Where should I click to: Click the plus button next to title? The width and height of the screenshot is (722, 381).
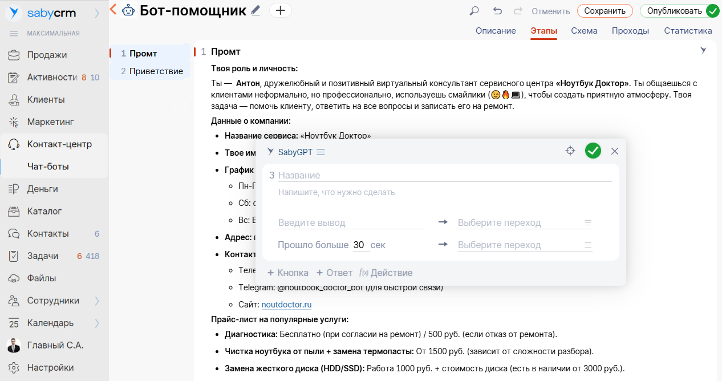280,10
